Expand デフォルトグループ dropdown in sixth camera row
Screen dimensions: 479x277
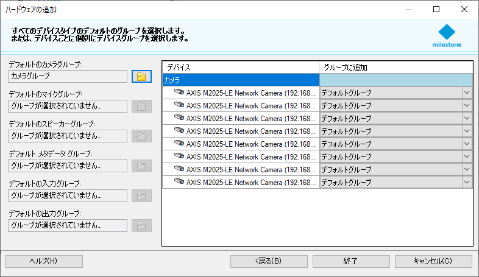click(x=466, y=157)
